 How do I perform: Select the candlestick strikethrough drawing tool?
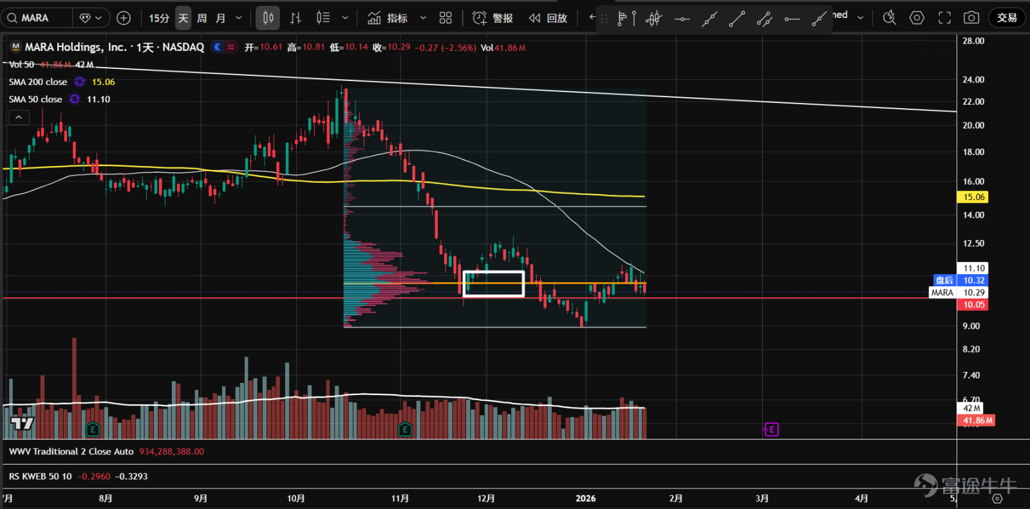pyautogui.click(x=654, y=19)
